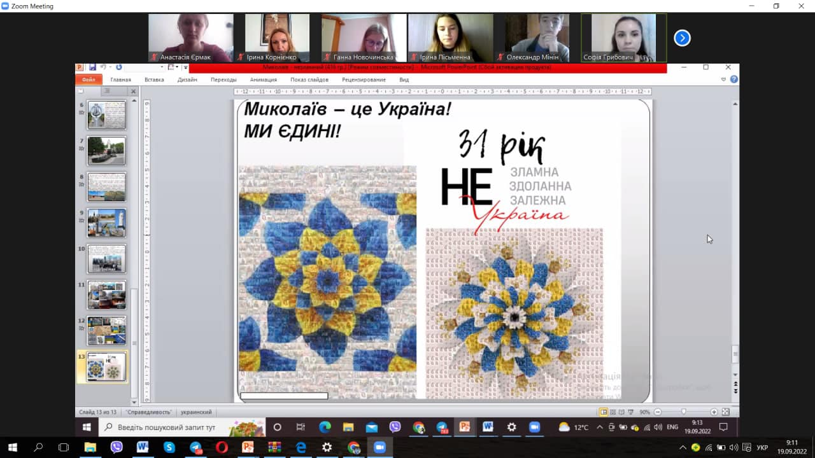Click the Save icon in PowerPoint's quick access toolbar

[92, 67]
